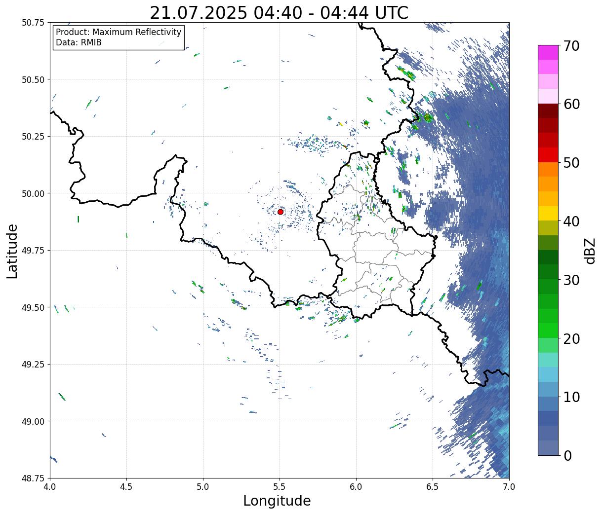Click the dBZ colorbar label

point(590,251)
